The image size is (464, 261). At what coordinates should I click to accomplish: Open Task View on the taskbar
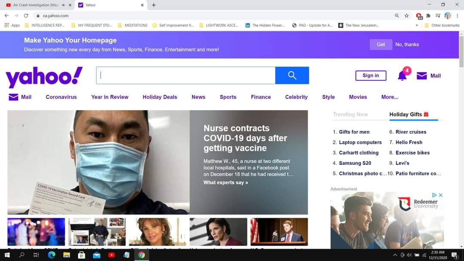point(36,255)
